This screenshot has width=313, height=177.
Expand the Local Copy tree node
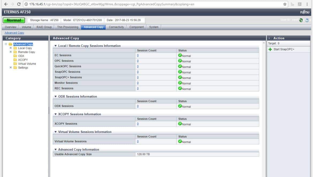[x=11, y=48]
